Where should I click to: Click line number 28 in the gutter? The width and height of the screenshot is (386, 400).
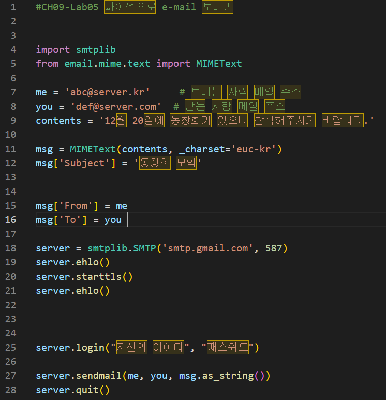tap(10, 390)
